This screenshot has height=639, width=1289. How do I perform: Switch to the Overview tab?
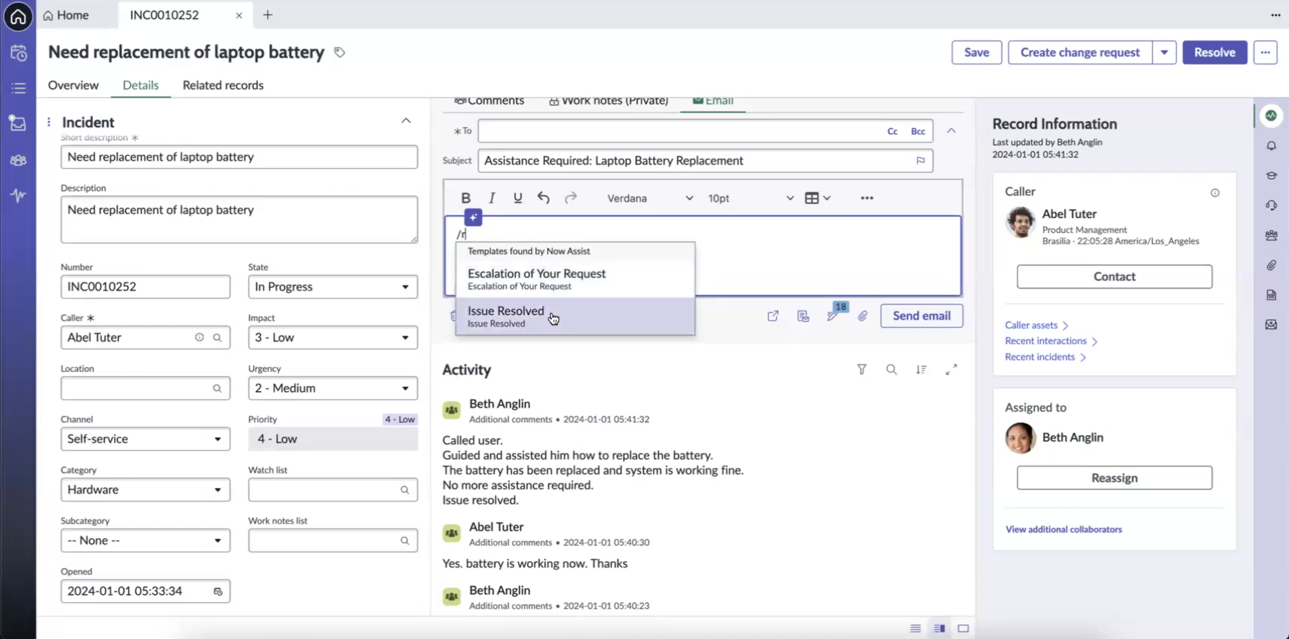click(73, 85)
